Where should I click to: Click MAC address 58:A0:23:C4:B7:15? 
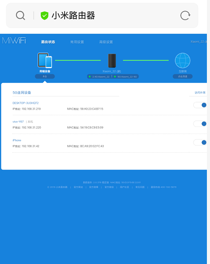pyautogui.click(x=92, y=109)
